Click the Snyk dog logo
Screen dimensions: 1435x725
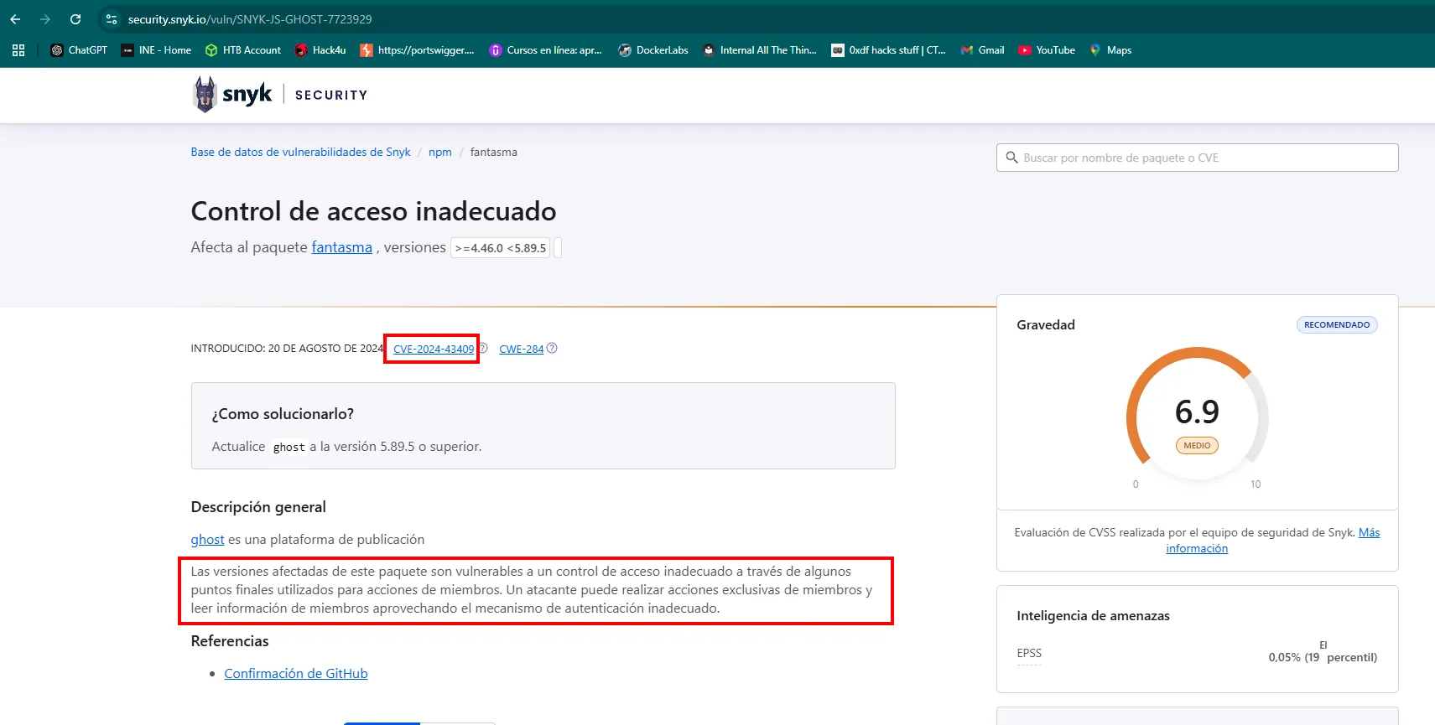coord(205,94)
